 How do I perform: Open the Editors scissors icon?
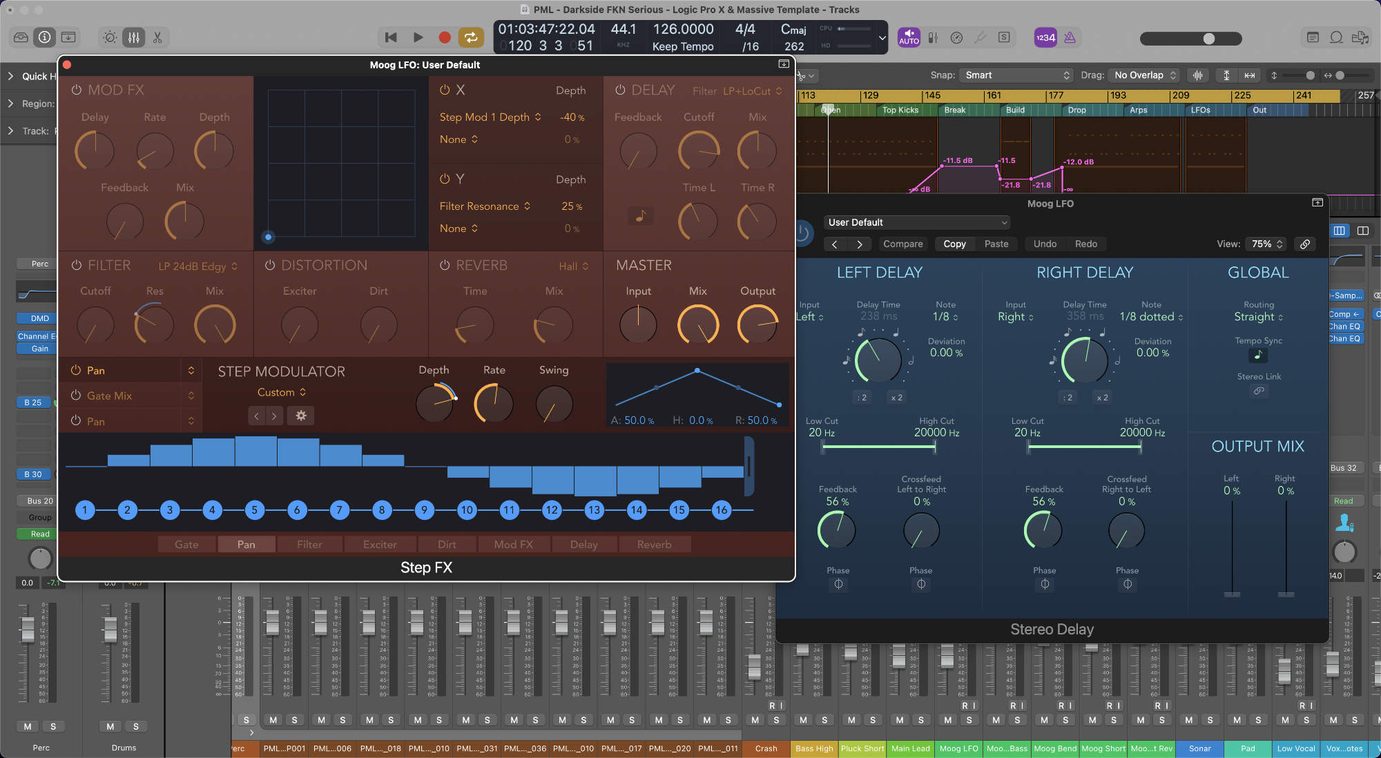click(157, 37)
